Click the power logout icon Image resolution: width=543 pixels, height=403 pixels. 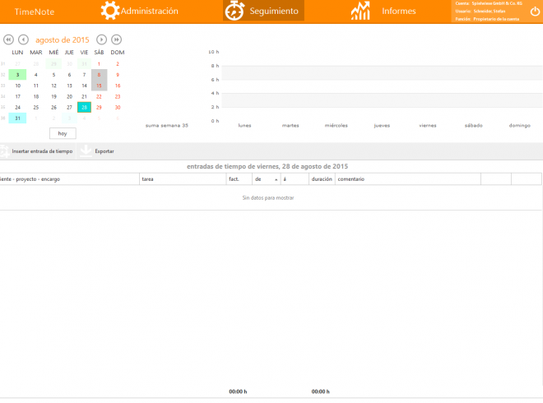pyautogui.click(x=534, y=12)
